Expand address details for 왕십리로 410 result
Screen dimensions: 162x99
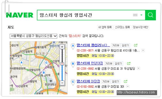tap(143, 50)
